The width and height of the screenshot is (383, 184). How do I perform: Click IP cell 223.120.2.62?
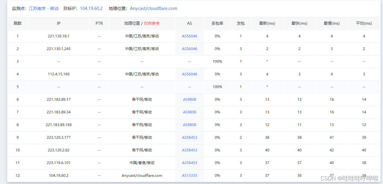pyautogui.click(x=59, y=150)
